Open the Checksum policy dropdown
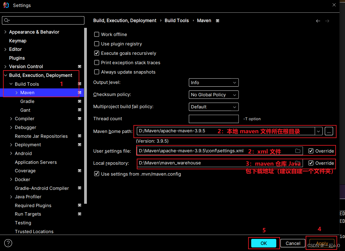Viewport: 345px width, 251px height. tap(214, 95)
